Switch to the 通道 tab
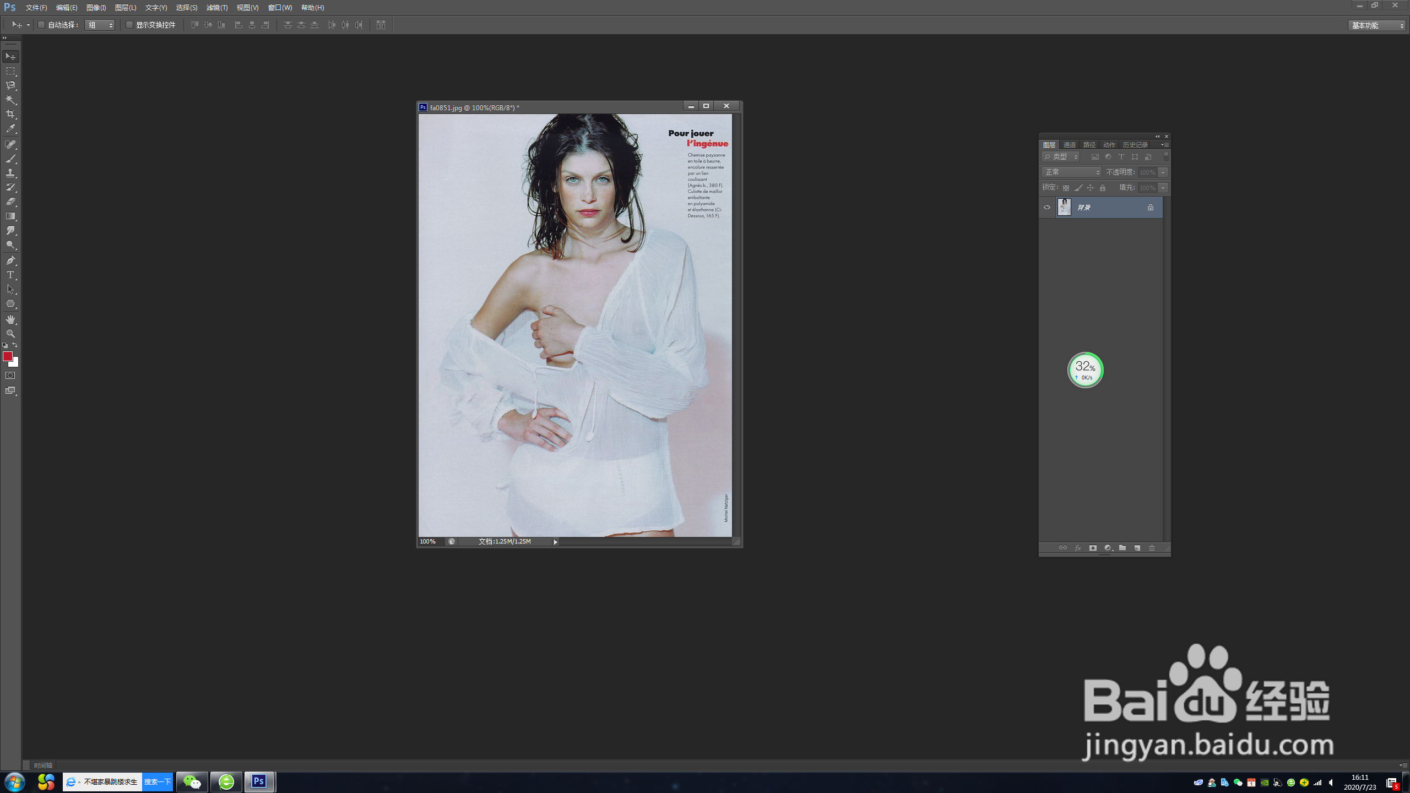 pyautogui.click(x=1069, y=145)
